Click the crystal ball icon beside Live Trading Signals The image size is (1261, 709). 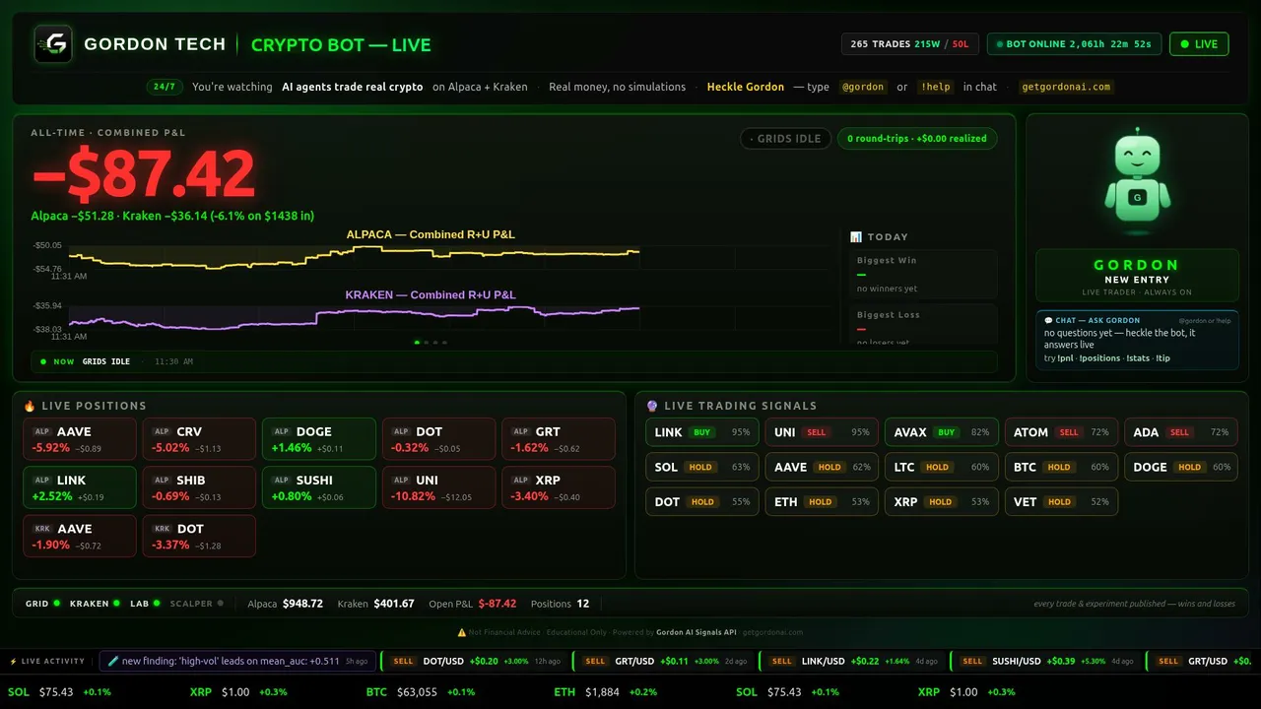(652, 406)
